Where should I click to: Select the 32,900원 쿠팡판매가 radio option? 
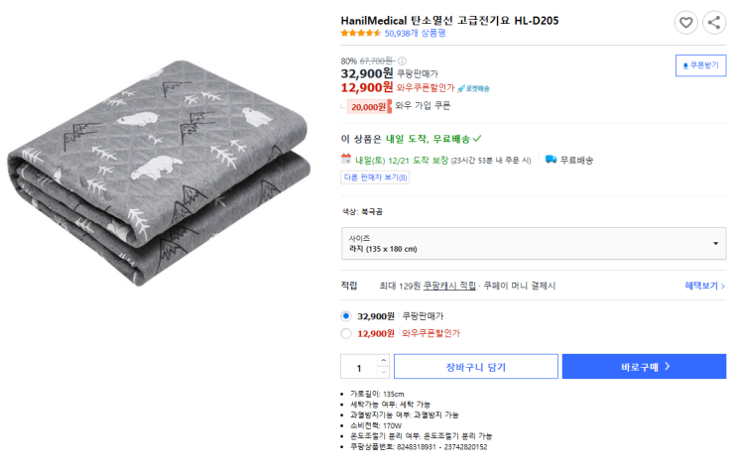(346, 315)
